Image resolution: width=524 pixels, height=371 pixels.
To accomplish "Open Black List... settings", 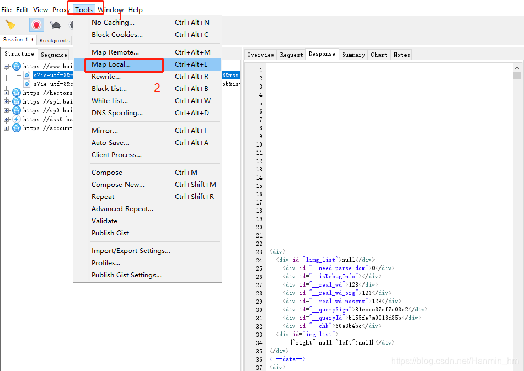I will (x=147, y=89).
